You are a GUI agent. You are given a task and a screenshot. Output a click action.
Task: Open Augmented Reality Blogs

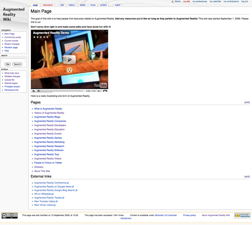point(47,117)
